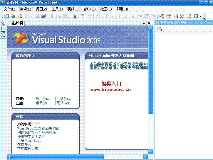Open the 窗口(W) menu
The width and height of the screenshot is (213, 160).
coord(90,9)
